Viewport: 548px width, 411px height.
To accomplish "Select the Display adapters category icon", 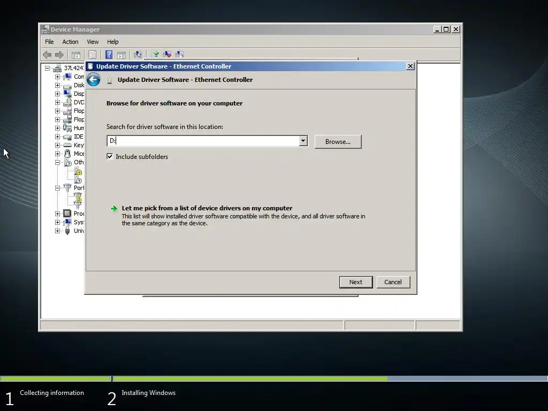I will [67, 94].
